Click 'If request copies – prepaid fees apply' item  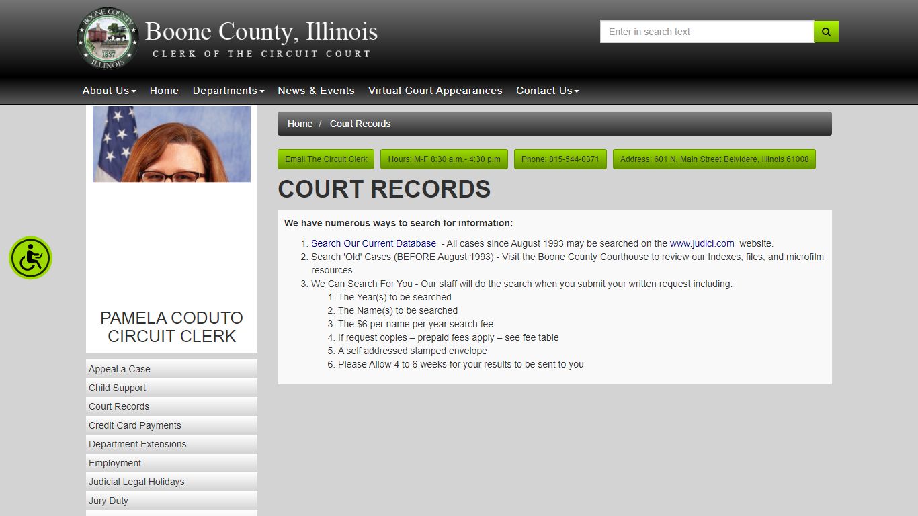click(448, 337)
